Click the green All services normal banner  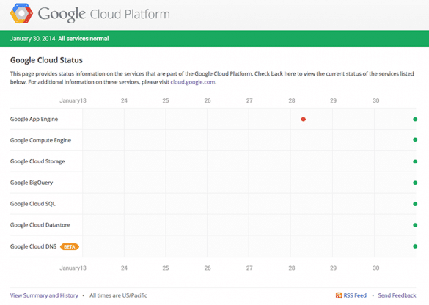214,39
